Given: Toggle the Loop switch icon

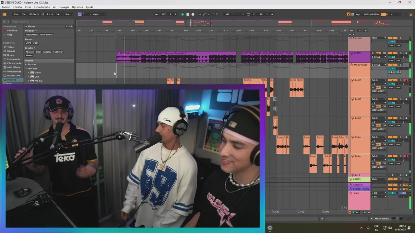Looking at the screenshot, I should pyautogui.click(x=248, y=14).
